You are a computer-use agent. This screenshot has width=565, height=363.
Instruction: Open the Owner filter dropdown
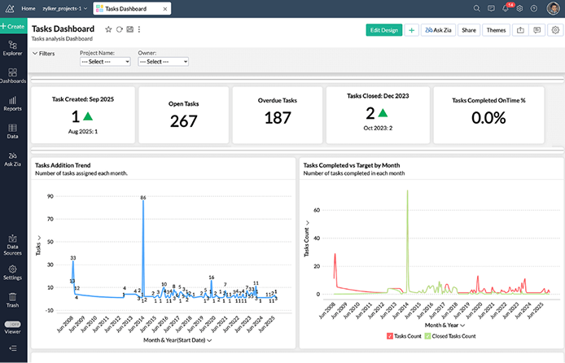tap(163, 61)
